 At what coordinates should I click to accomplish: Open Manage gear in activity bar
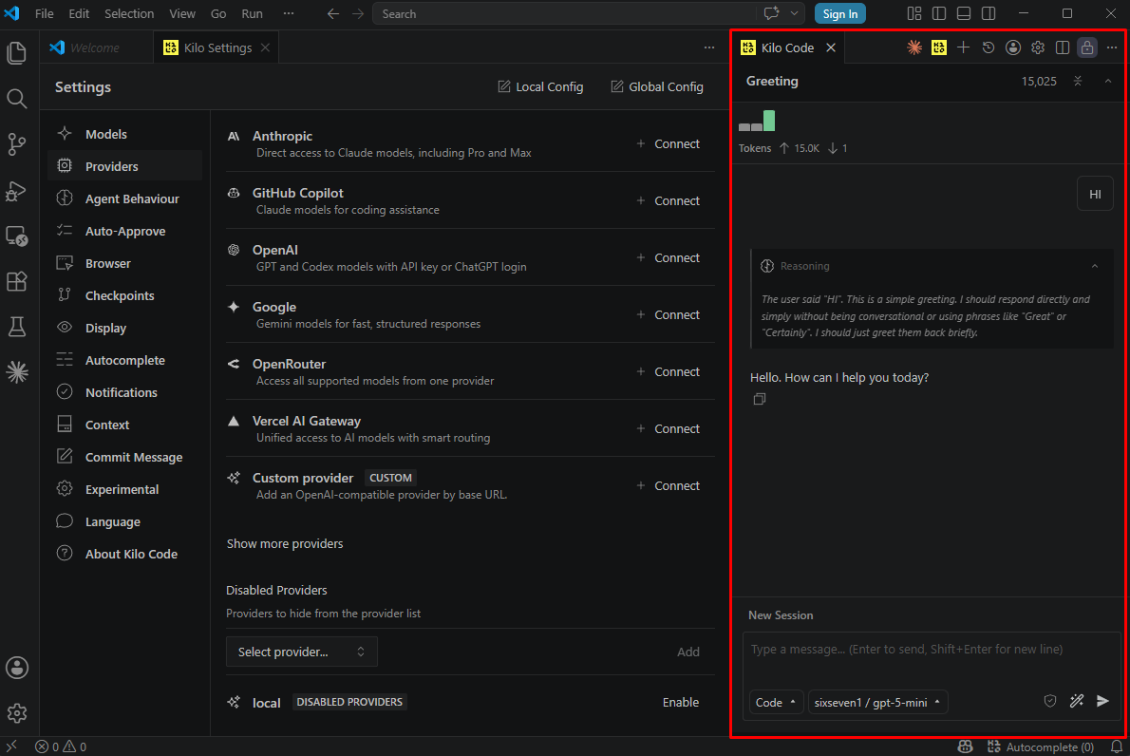[16, 712]
